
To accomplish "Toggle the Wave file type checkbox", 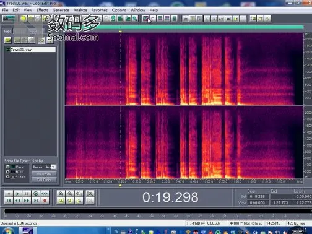I will [x=7, y=167].
